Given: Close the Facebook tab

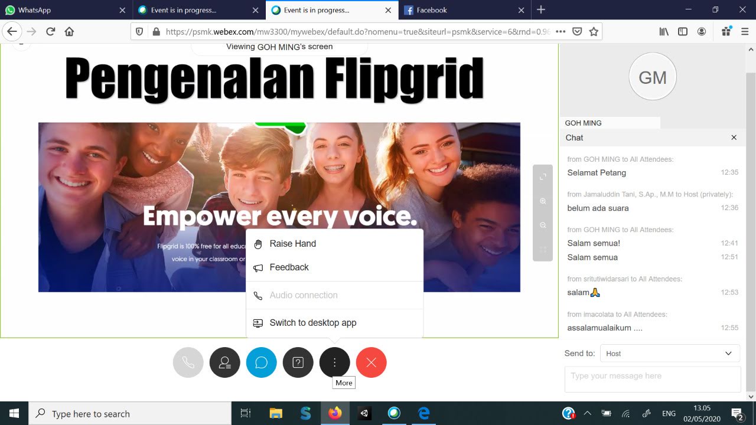Looking at the screenshot, I should pos(521,10).
